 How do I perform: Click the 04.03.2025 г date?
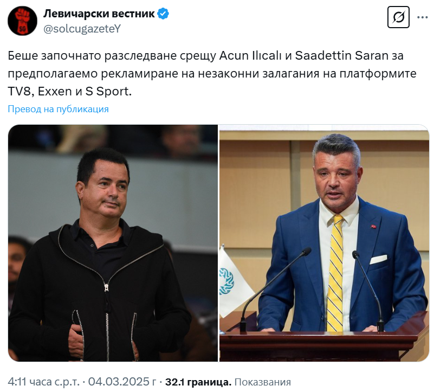pos(122,382)
